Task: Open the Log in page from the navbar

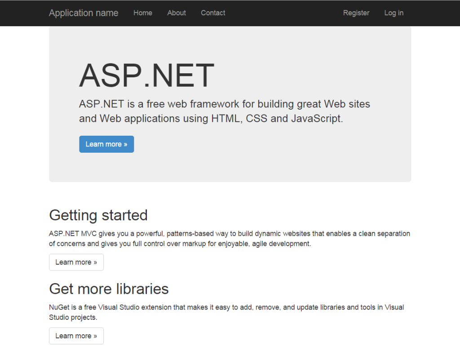Action: pos(394,13)
